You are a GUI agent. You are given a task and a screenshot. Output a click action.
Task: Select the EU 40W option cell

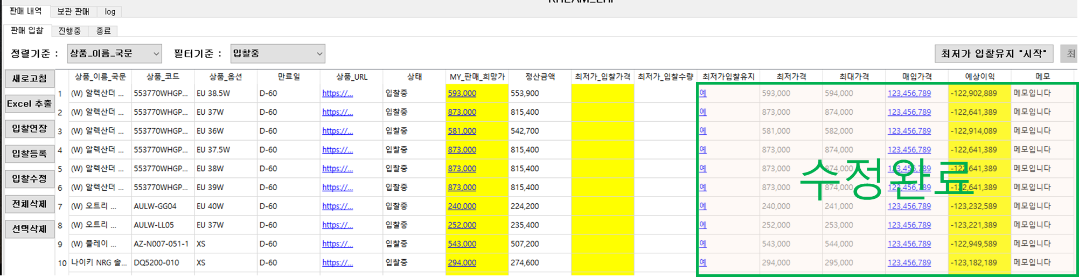[x=226, y=206]
